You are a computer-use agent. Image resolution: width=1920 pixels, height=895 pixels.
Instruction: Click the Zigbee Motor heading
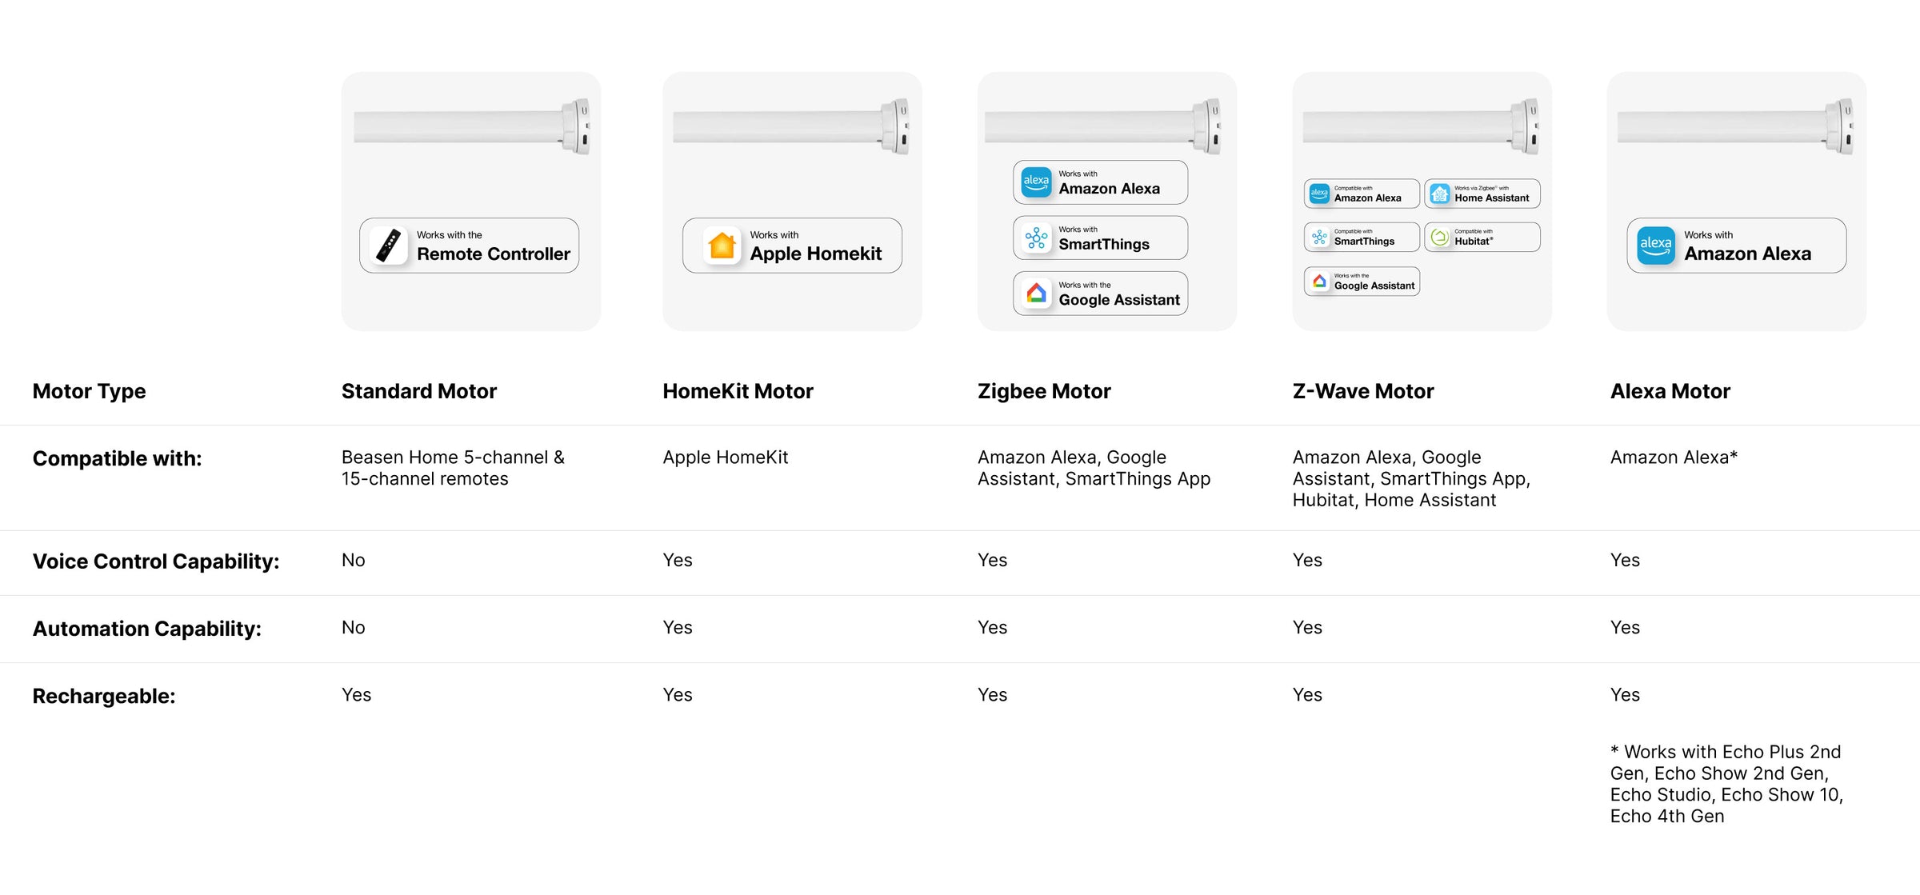tap(1044, 391)
